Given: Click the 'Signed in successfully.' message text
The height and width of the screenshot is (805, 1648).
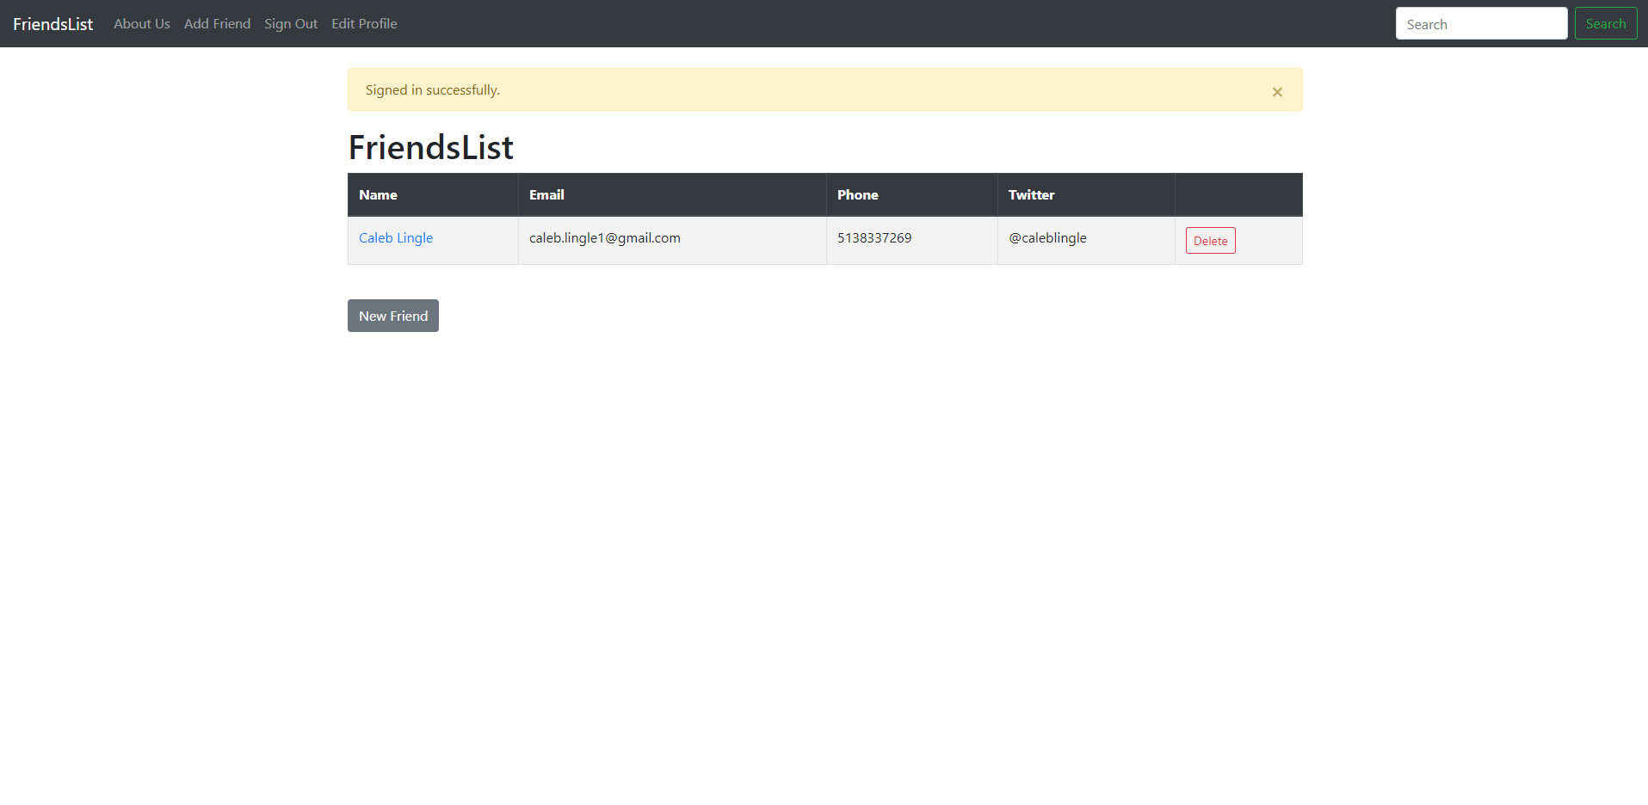Looking at the screenshot, I should click(433, 90).
